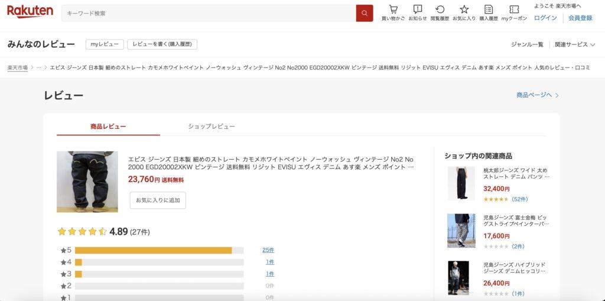
Task: Open the shopping cart icon
Action: click(393, 9)
